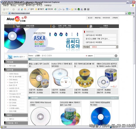Click the 고객센터 customer center link
The image size is (136, 129).
115,18
